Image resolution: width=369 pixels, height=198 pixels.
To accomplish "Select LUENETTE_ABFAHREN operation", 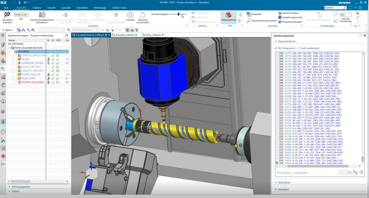I will pos(32,70).
